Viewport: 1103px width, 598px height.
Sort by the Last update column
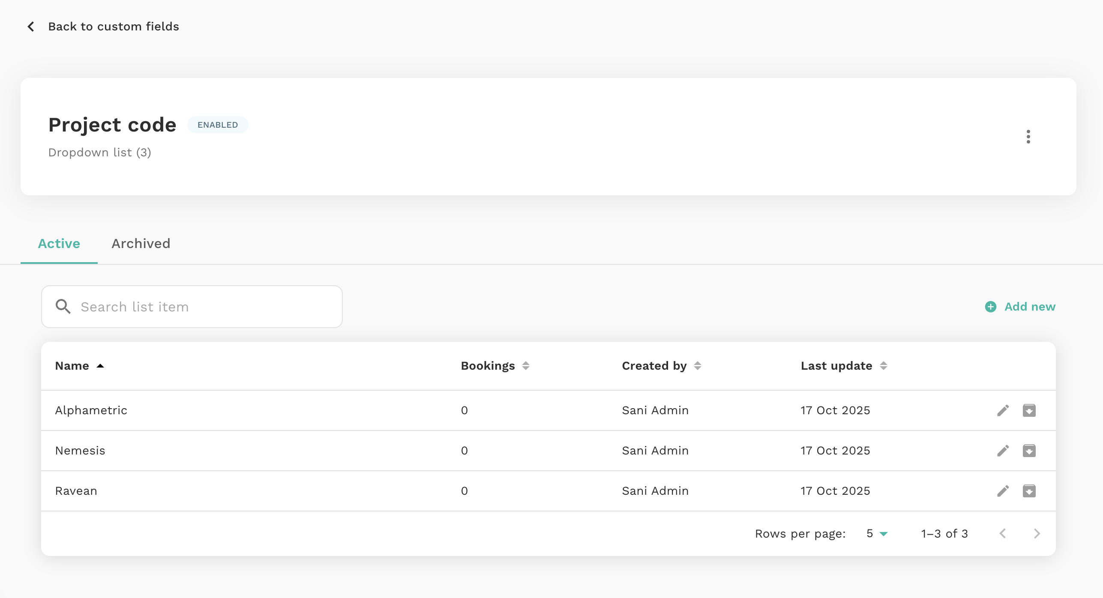[x=836, y=366]
